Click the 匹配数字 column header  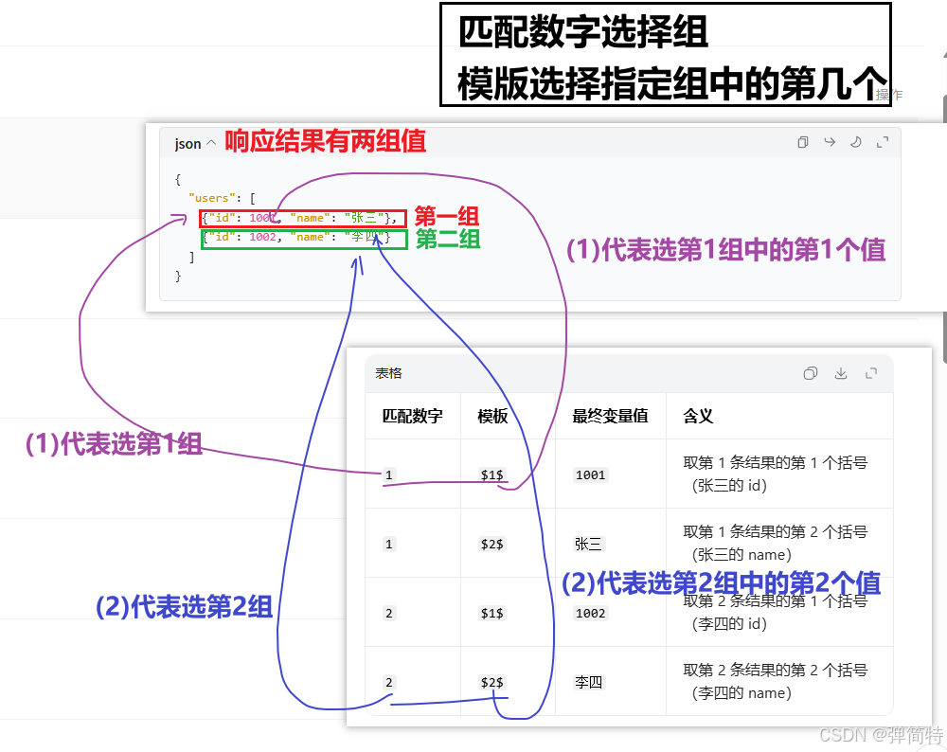(410, 417)
